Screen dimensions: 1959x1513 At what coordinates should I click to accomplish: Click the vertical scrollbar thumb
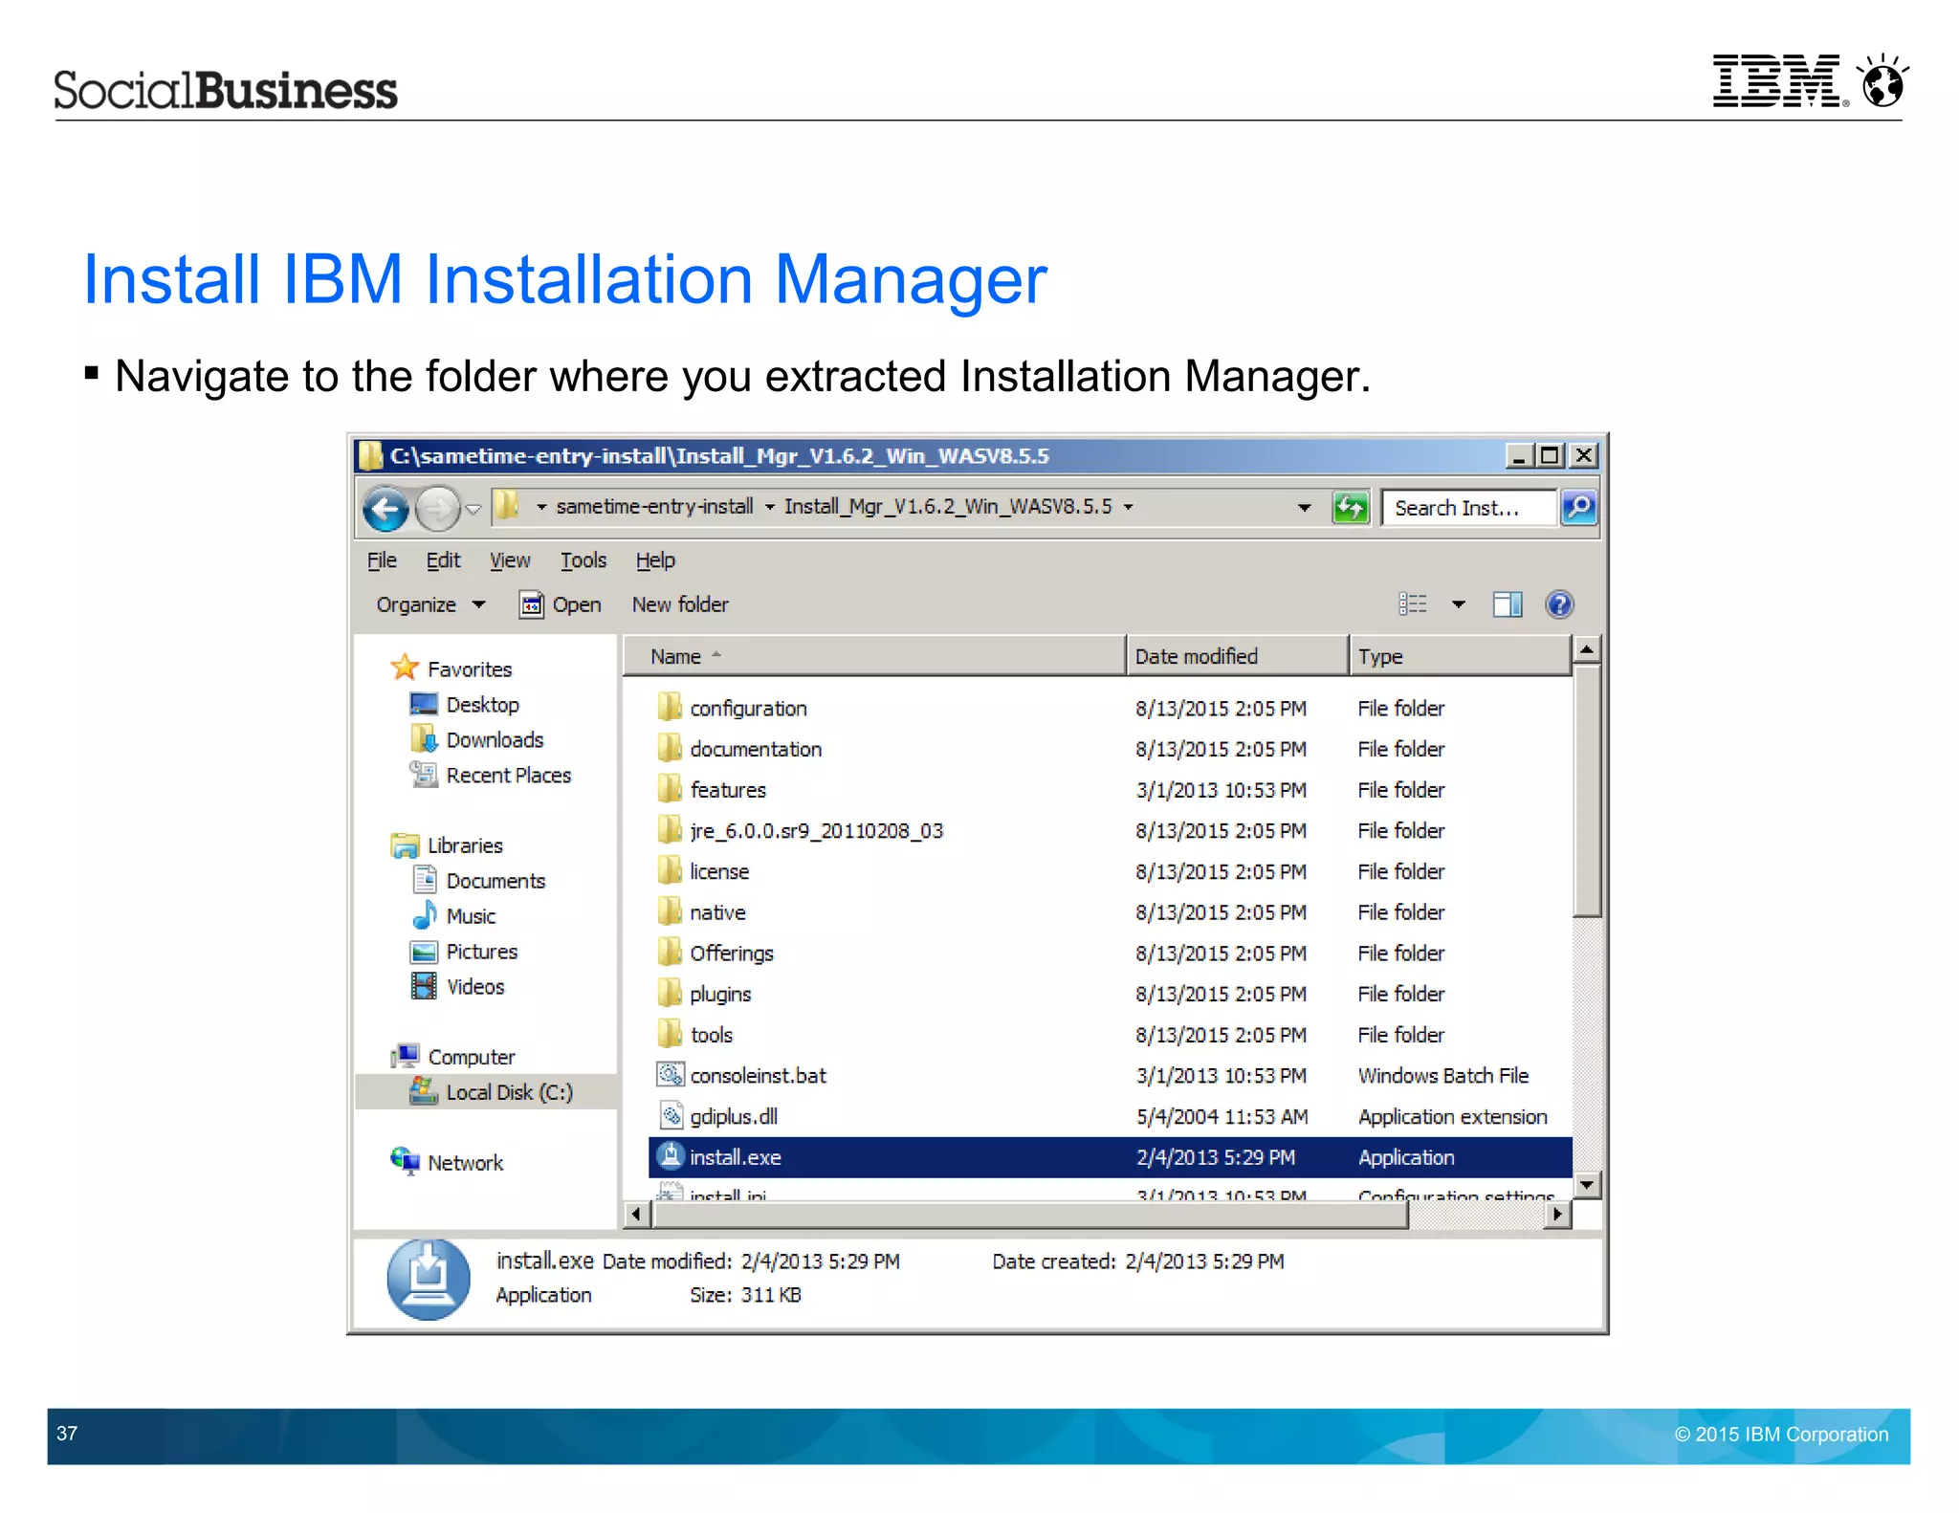click(x=1587, y=791)
